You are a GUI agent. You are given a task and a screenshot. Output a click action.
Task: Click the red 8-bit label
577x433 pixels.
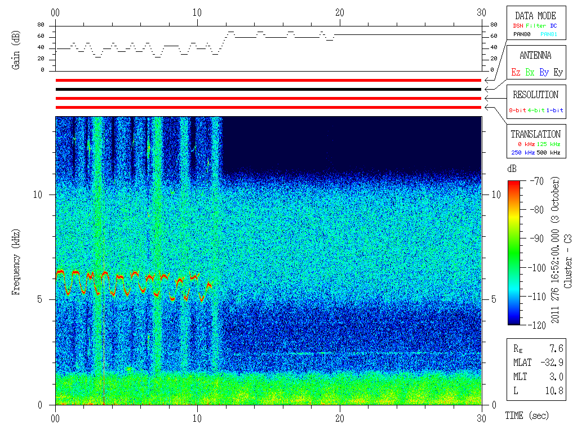pos(517,110)
